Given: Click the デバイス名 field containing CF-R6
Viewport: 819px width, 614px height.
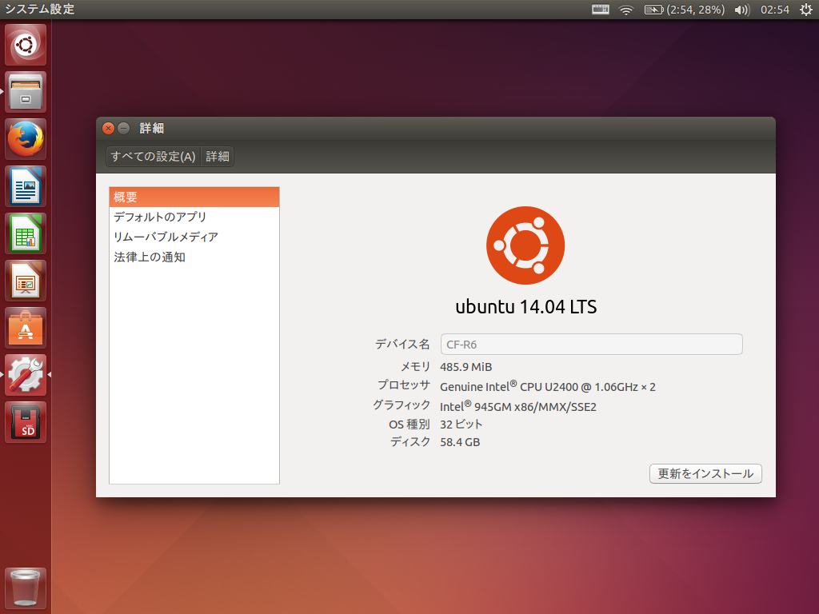Looking at the screenshot, I should coord(591,344).
